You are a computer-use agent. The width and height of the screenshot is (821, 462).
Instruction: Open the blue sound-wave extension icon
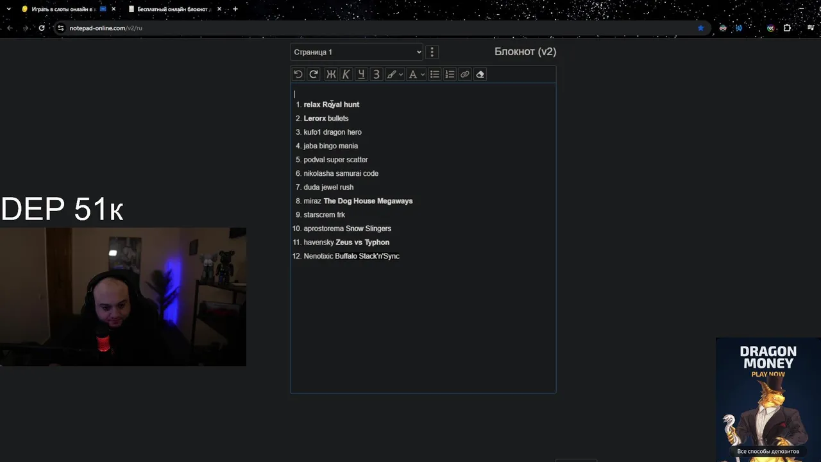[739, 28]
